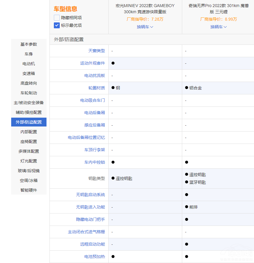
Task: Click the 奇瑞无界Pro 2022款 model title
Action: [x=218, y=9]
